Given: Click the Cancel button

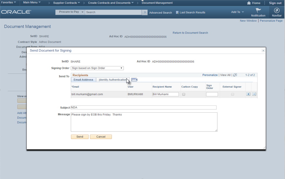Looking at the screenshot, I should (x=101, y=137).
